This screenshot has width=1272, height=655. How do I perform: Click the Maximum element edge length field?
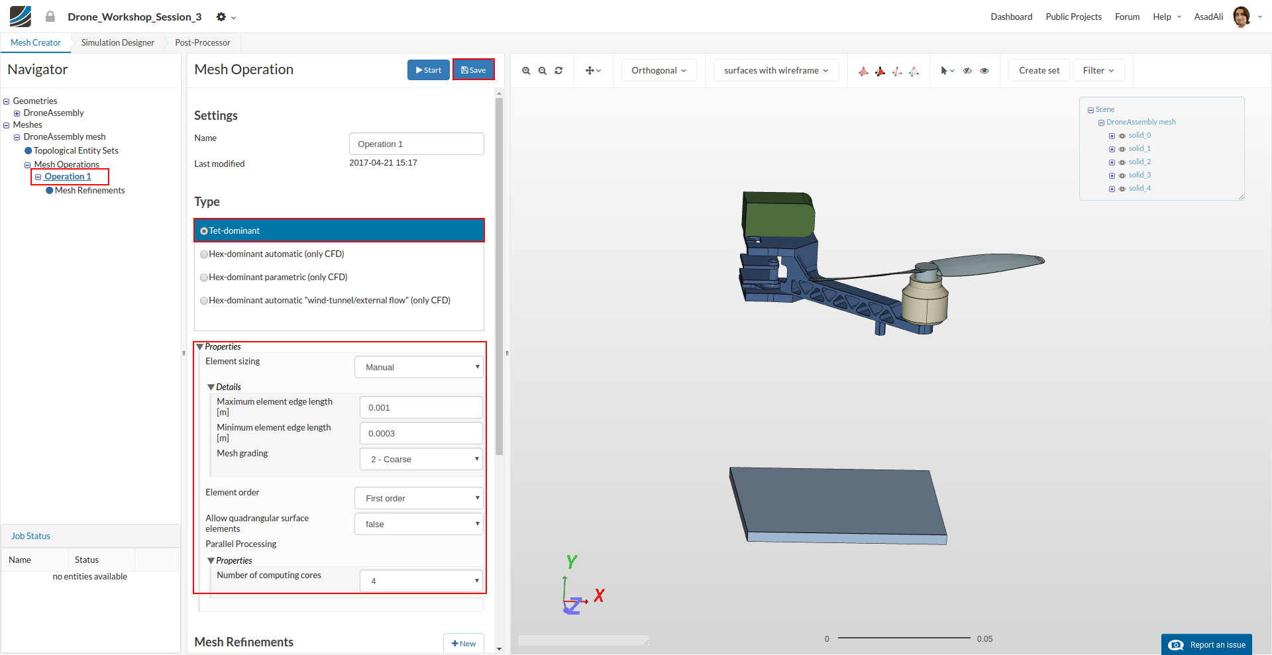[x=421, y=408]
